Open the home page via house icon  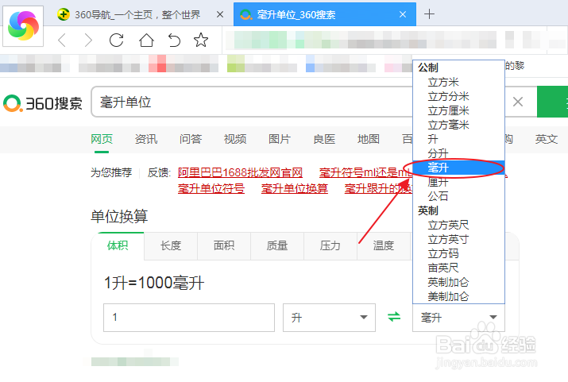146,40
